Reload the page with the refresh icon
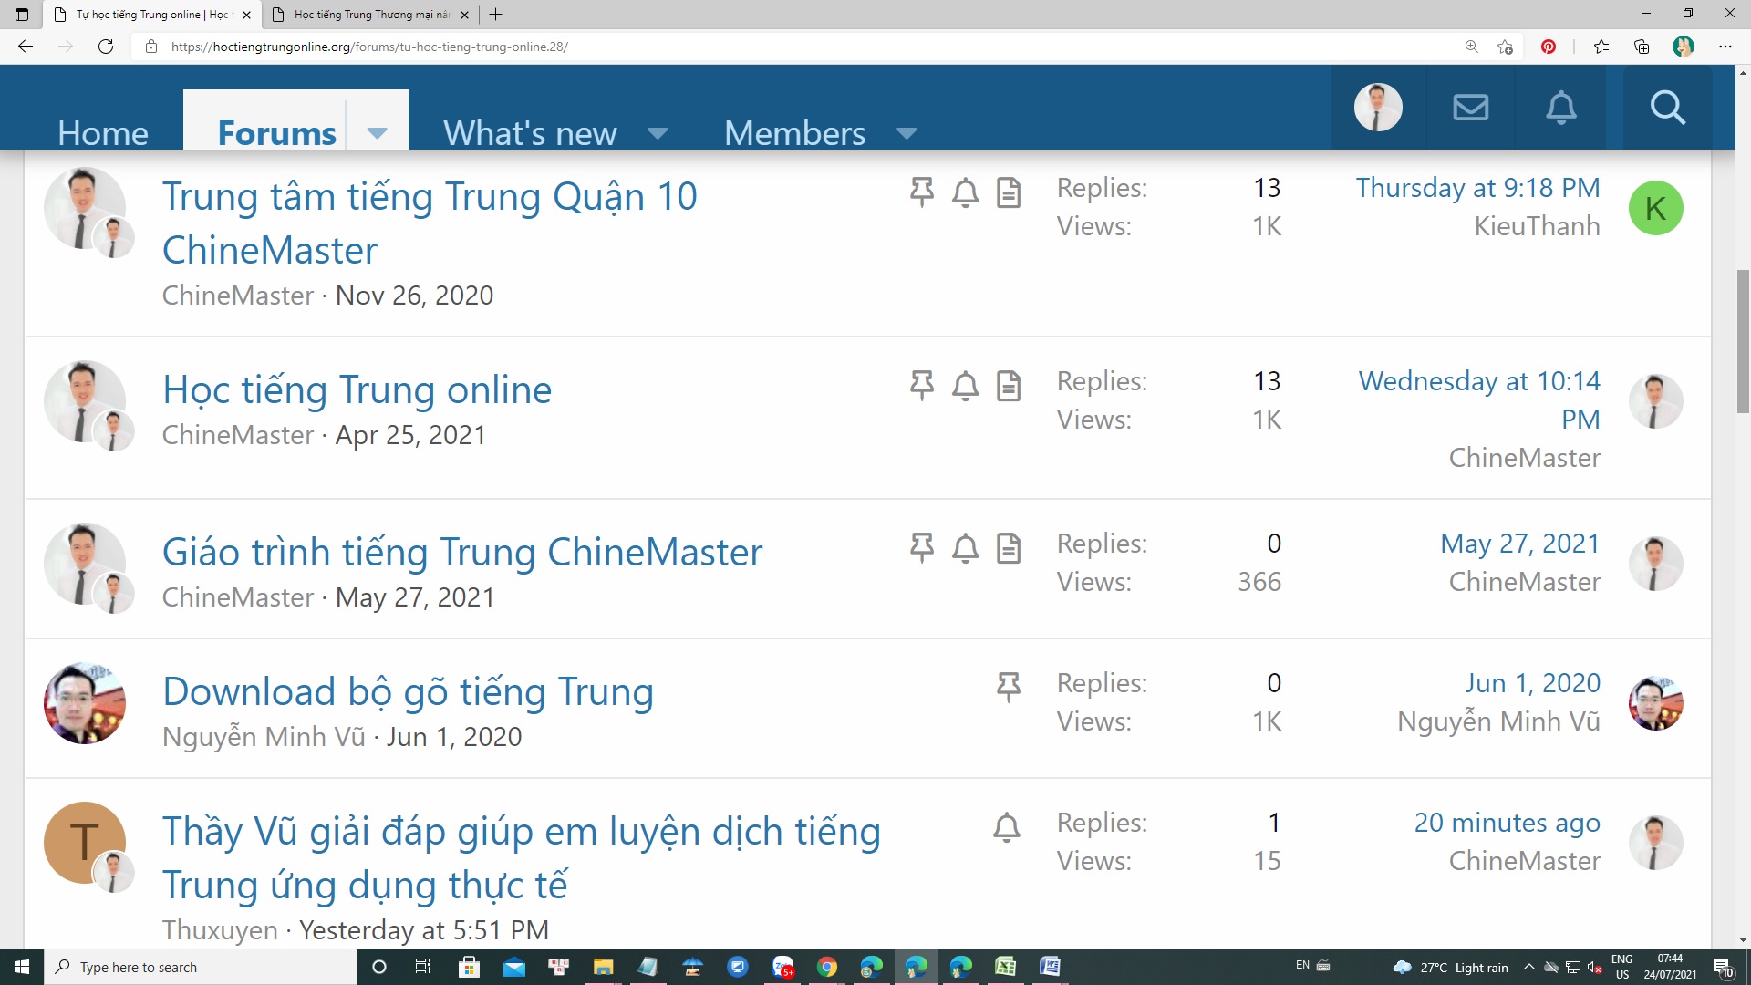1751x985 pixels. (106, 47)
